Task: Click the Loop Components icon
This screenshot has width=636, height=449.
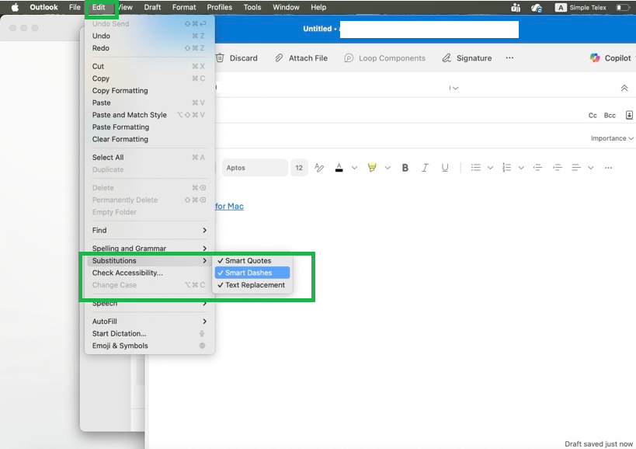Action: pos(349,58)
